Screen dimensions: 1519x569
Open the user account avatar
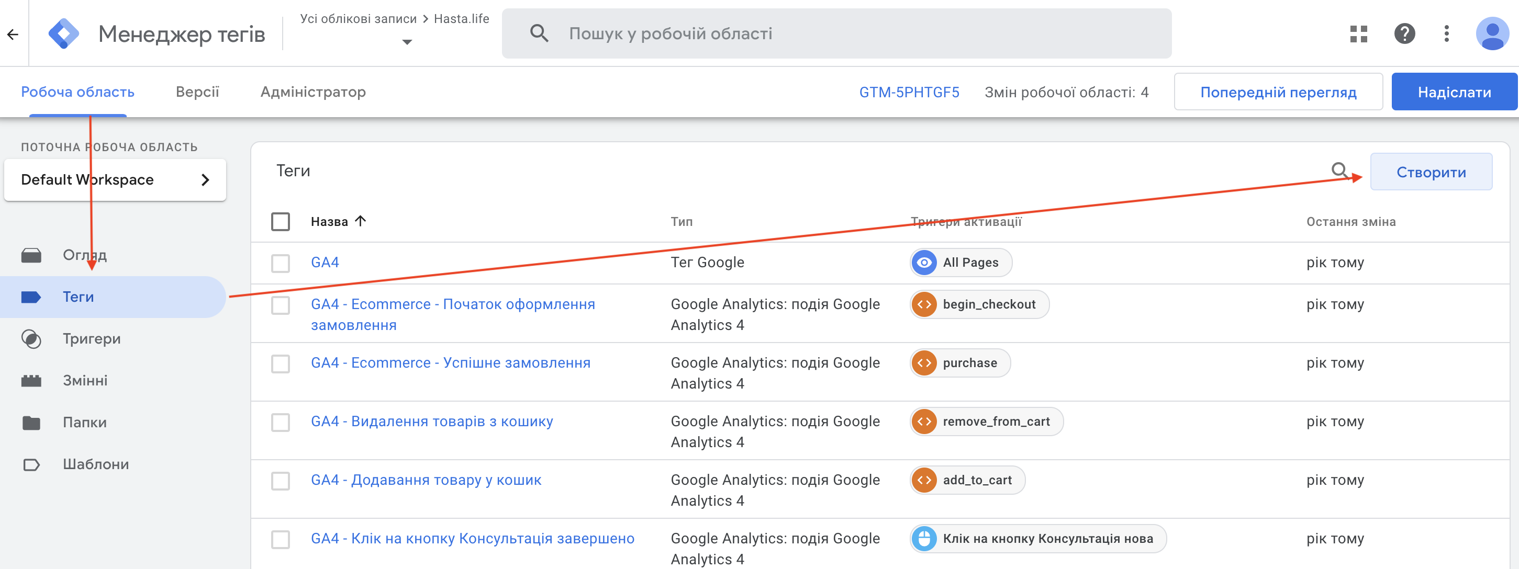tap(1492, 33)
